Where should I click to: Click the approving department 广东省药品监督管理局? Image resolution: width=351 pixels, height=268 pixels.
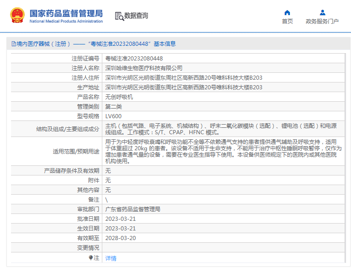point(133,209)
